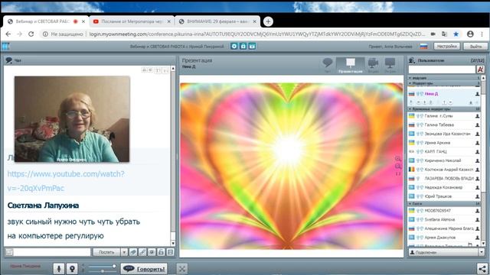Viewport: 490px width, 275px height.
Task: Click the lock icon in chat toolbar
Action: pyautogui.click(x=161, y=252)
